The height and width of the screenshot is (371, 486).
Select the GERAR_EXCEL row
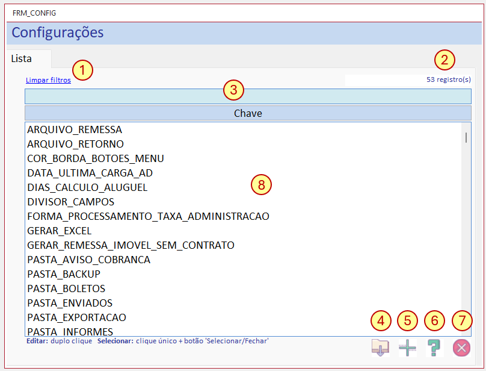tap(244, 231)
